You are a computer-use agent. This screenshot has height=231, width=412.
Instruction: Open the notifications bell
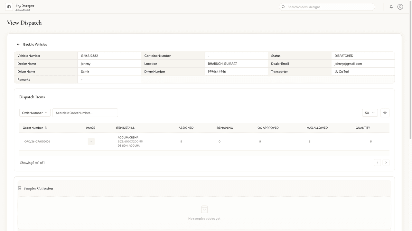click(391, 7)
